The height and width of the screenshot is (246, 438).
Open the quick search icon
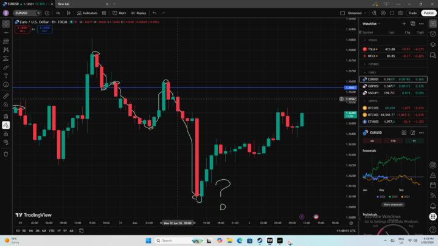[x=374, y=13]
